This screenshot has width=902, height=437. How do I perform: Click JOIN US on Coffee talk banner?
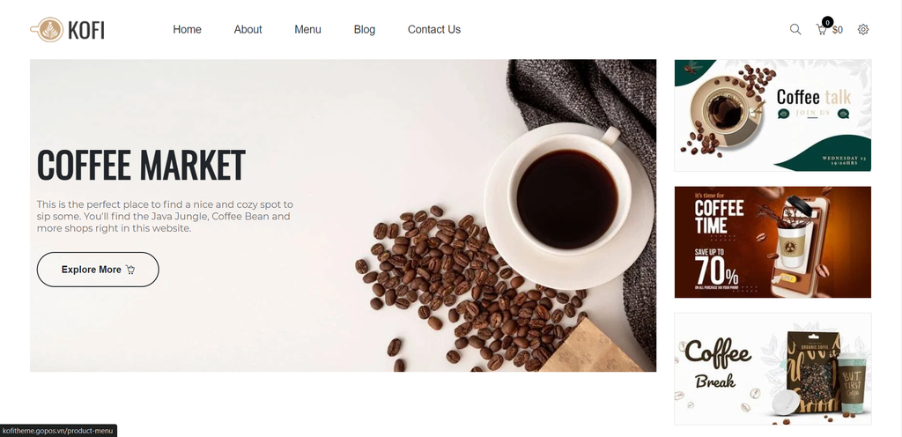click(x=813, y=113)
